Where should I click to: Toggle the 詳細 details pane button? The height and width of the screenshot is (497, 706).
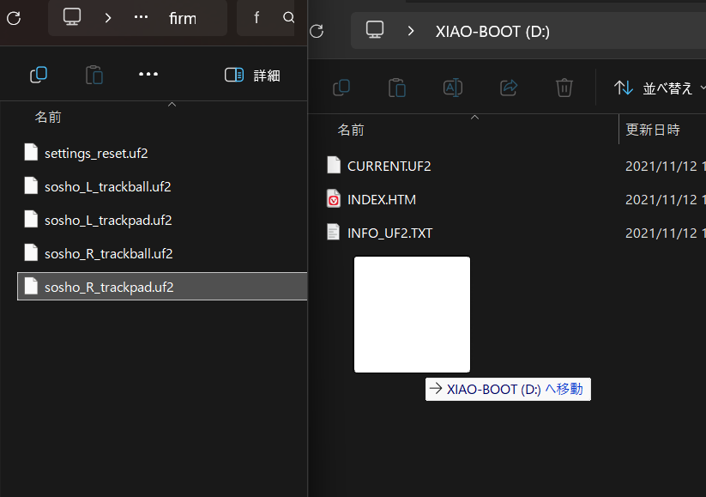(x=252, y=75)
